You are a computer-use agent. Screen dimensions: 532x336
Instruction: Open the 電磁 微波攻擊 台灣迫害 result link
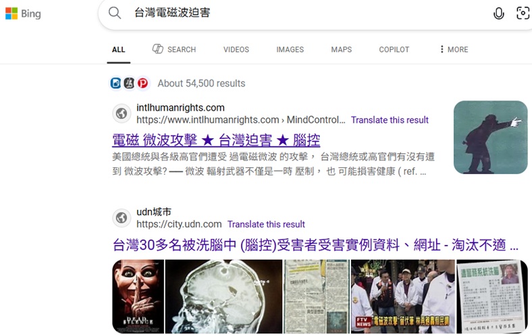click(x=216, y=140)
